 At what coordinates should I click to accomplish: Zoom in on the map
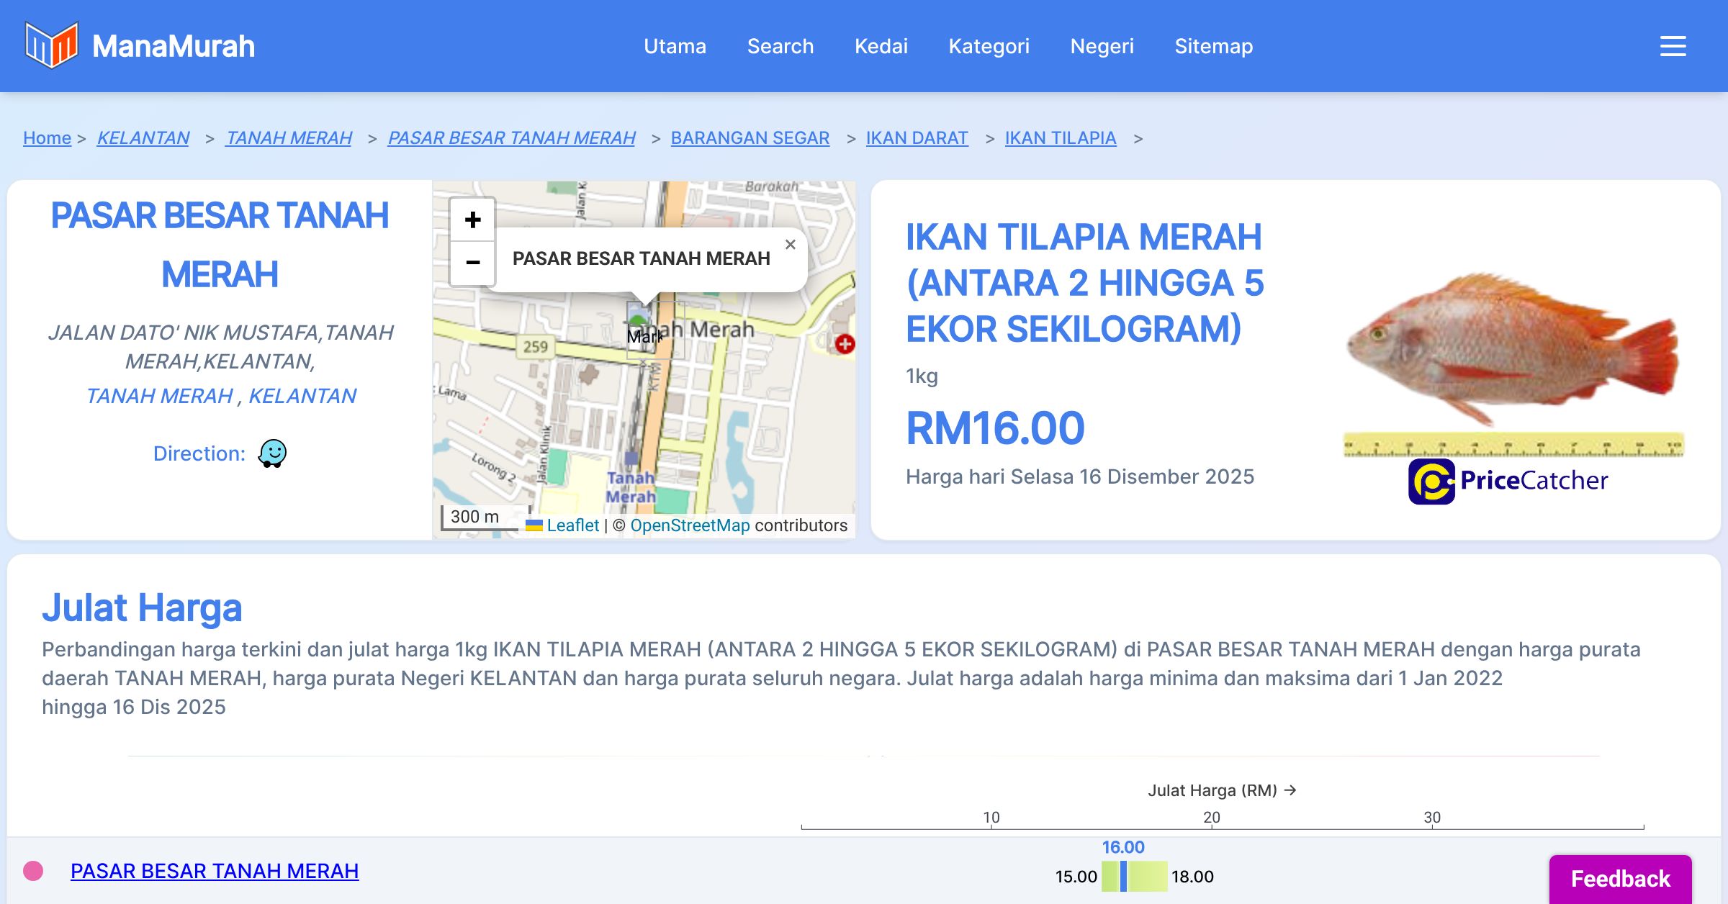(472, 220)
